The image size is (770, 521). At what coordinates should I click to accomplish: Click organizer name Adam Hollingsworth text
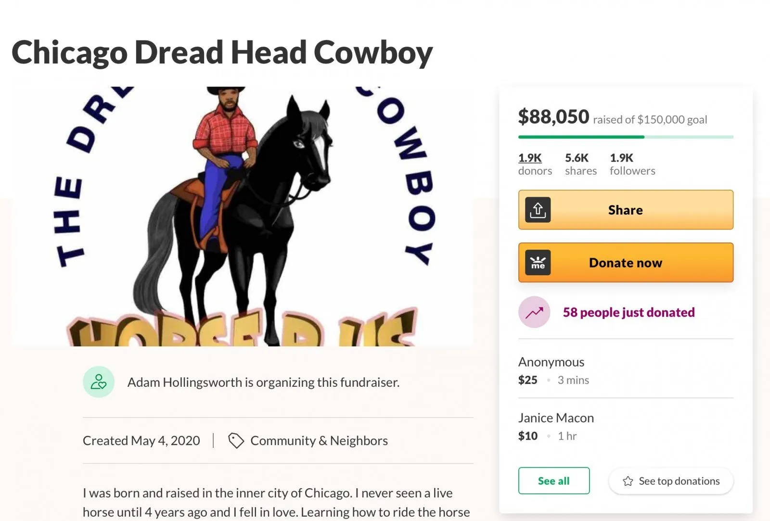pyautogui.click(x=185, y=382)
